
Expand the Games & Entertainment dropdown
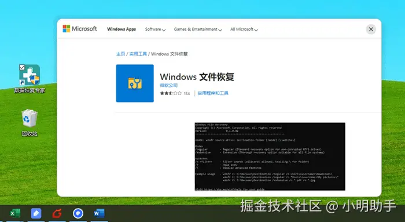coord(198,30)
